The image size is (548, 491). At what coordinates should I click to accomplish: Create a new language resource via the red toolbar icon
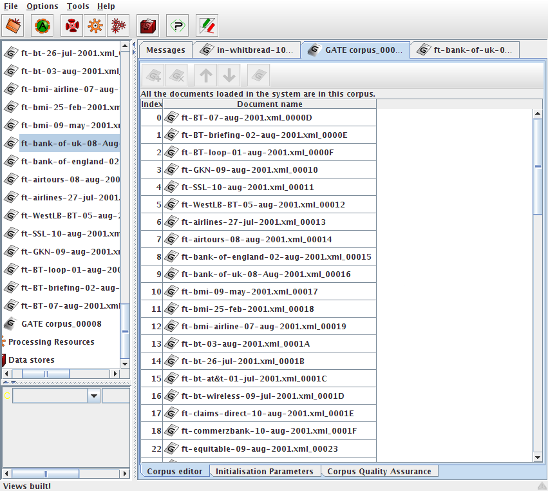(73, 26)
